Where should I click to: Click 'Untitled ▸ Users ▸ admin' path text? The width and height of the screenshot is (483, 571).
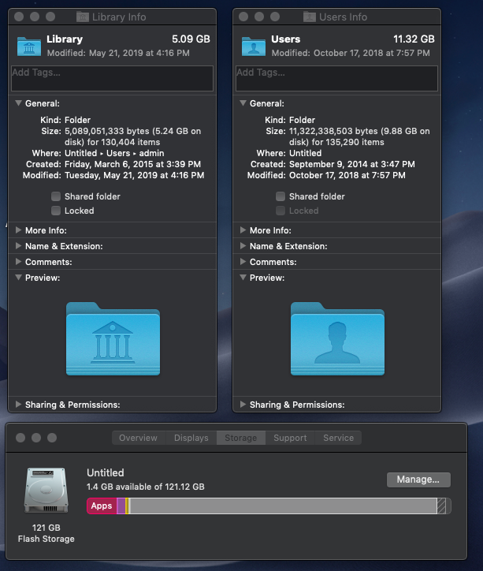point(114,153)
